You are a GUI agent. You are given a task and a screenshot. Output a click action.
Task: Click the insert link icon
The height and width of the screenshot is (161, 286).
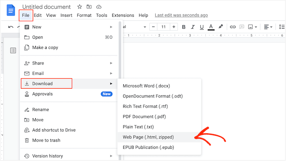(x=233, y=27)
